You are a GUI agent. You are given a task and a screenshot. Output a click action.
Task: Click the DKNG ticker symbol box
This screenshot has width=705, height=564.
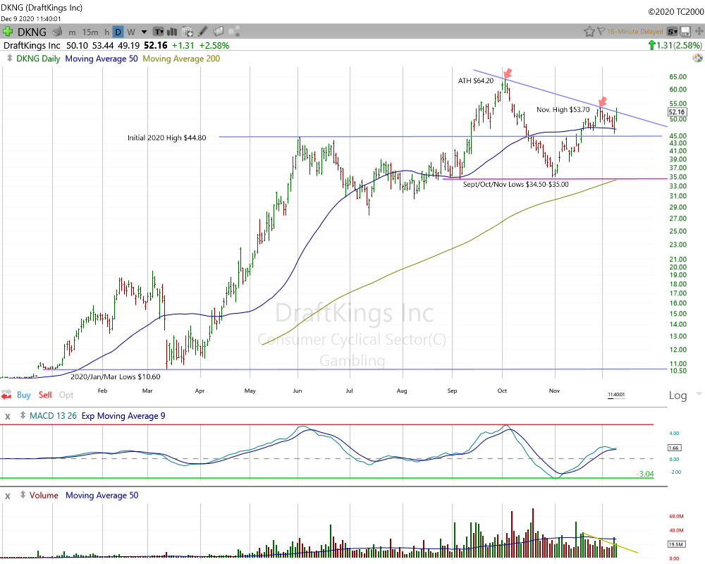(32, 32)
